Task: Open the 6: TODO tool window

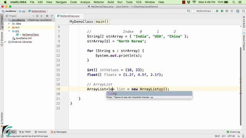Action: click(x=25, y=132)
